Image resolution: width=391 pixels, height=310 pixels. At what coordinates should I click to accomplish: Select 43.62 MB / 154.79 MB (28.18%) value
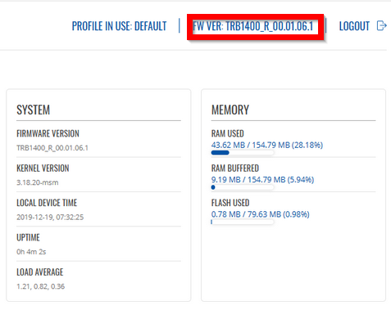tap(267, 145)
